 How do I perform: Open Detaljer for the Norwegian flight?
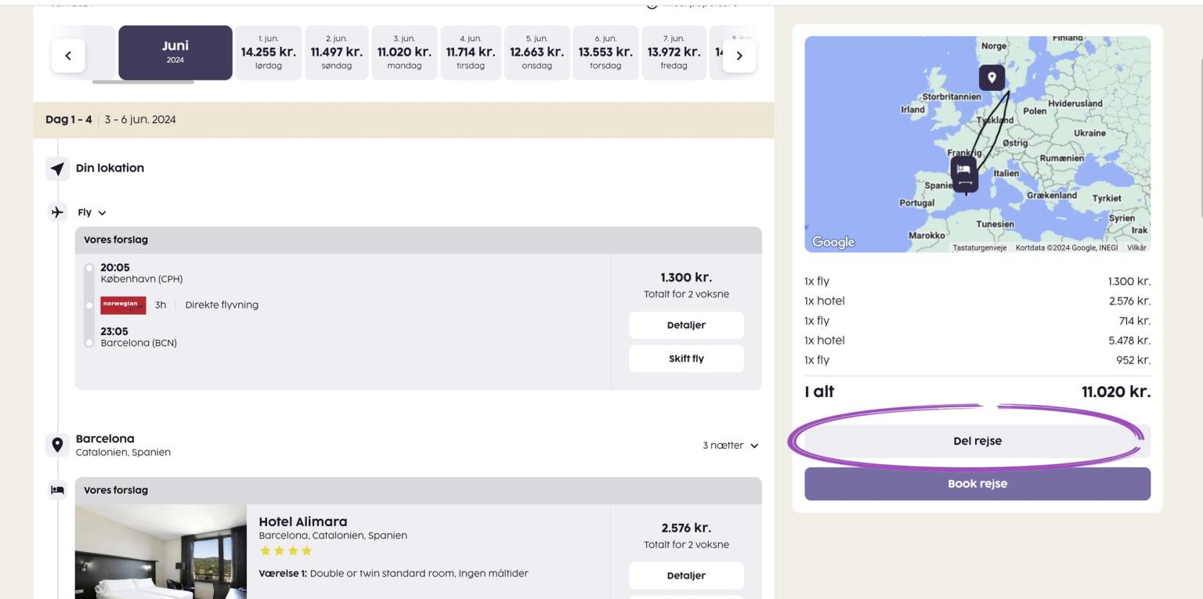686,325
